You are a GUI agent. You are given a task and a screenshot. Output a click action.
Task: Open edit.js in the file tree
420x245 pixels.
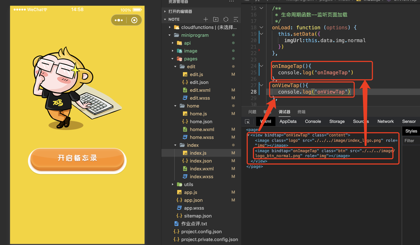click(x=196, y=75)
